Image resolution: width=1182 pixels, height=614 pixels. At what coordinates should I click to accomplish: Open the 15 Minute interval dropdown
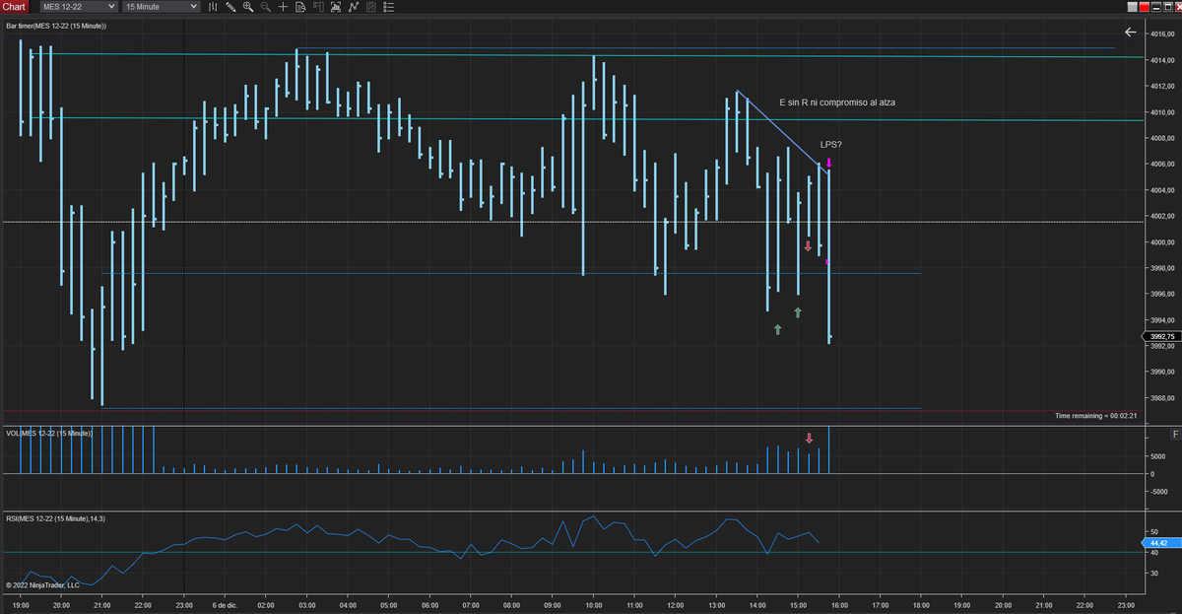[161, 7]
